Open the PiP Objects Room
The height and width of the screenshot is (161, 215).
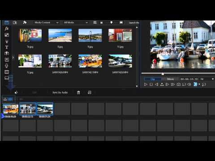tap(7, 35)
